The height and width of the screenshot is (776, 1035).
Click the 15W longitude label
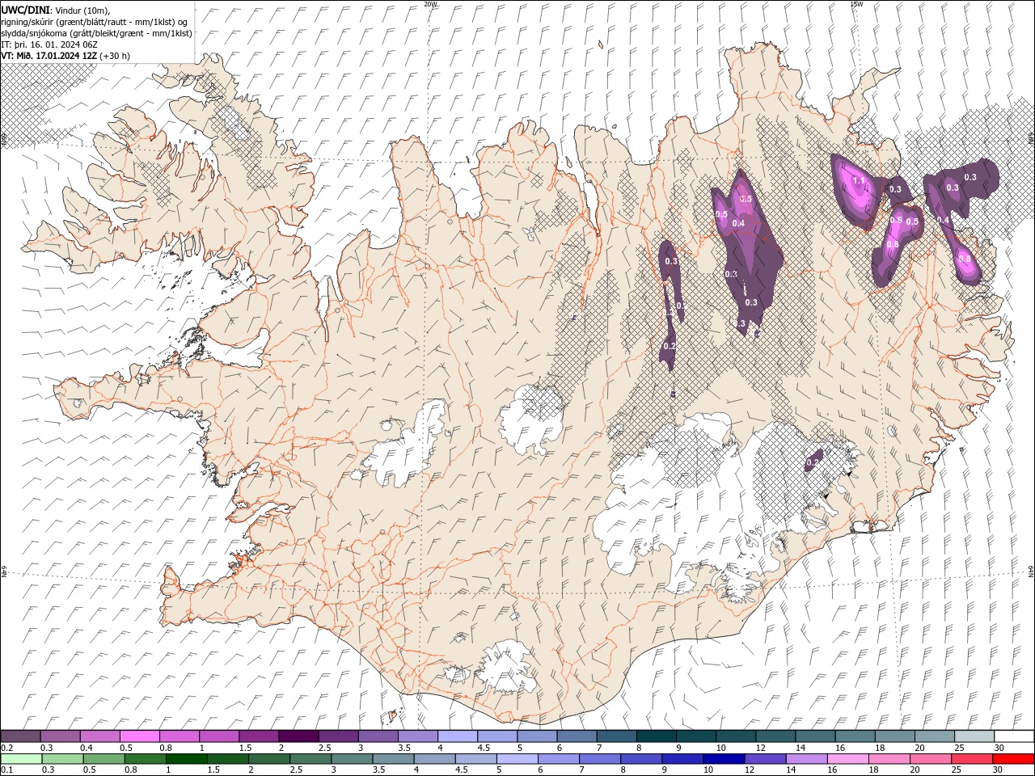pyautogui.click(x=856, y=4)
